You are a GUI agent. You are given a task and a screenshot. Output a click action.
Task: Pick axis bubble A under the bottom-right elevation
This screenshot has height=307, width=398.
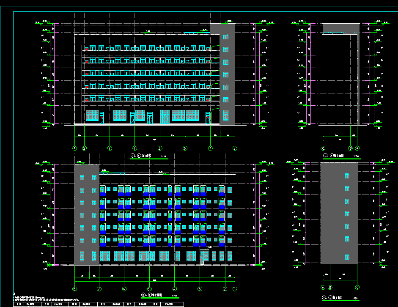324,288
